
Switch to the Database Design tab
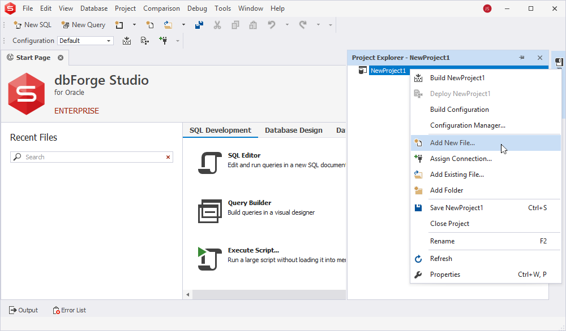point(293,130)
